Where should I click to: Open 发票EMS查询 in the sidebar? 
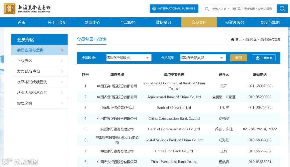pyautogui.click(x=39, y=71)
